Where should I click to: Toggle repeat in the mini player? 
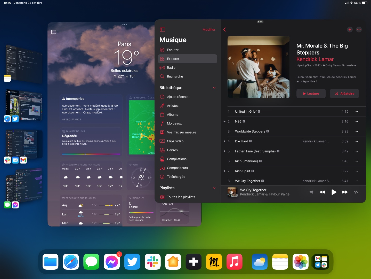356,192
